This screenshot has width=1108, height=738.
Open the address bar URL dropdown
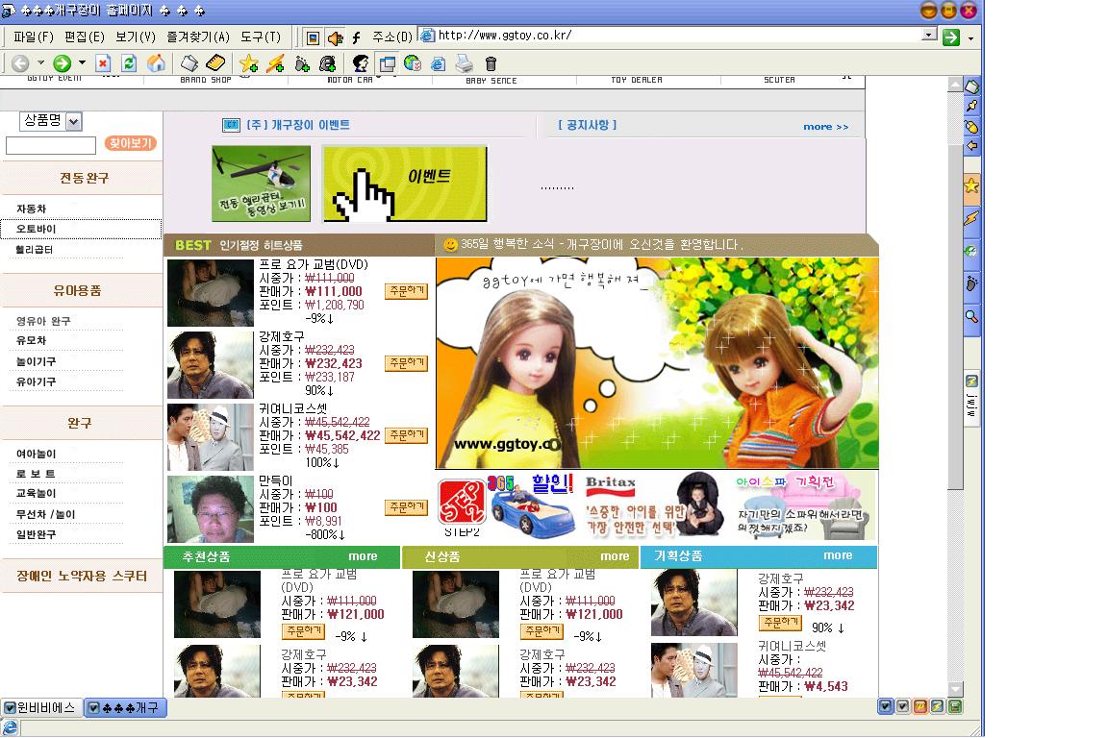click(x=930, y=35)
